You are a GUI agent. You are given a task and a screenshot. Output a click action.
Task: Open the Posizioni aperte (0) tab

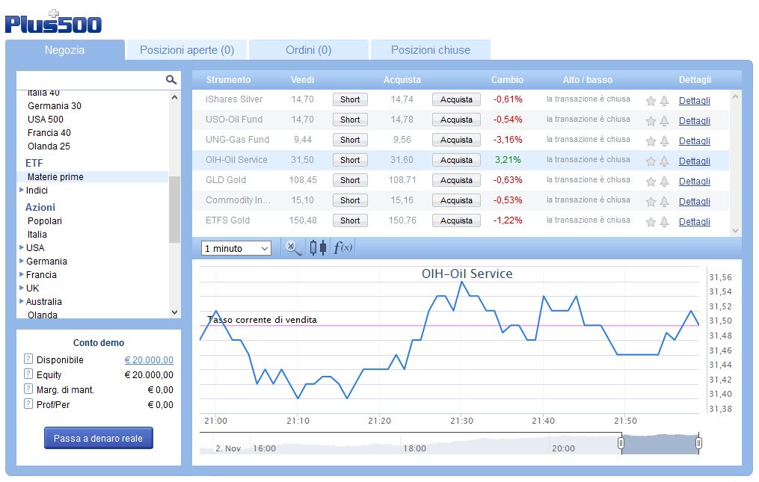[x=187, y=50]
